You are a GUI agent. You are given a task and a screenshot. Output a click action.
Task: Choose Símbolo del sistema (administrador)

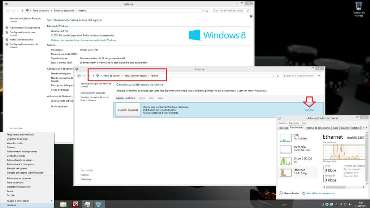(x=27, y=173)
